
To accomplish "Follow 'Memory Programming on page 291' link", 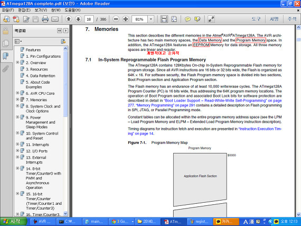I will click(x=165, y=105).
